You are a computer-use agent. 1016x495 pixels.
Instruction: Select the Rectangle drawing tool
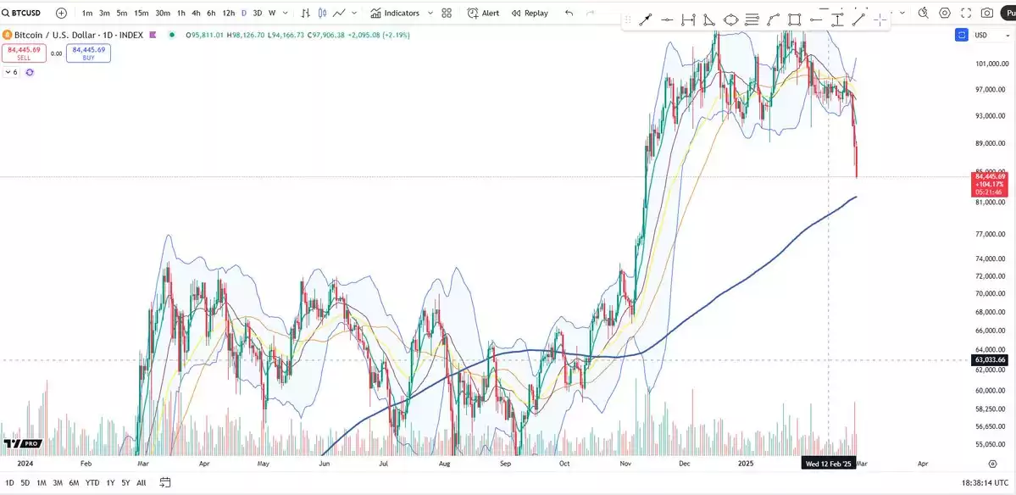point(794,20)
